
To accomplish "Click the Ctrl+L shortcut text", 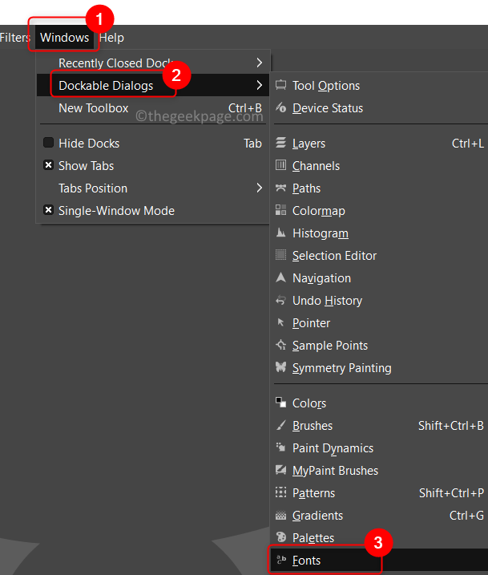I will 467,143.
